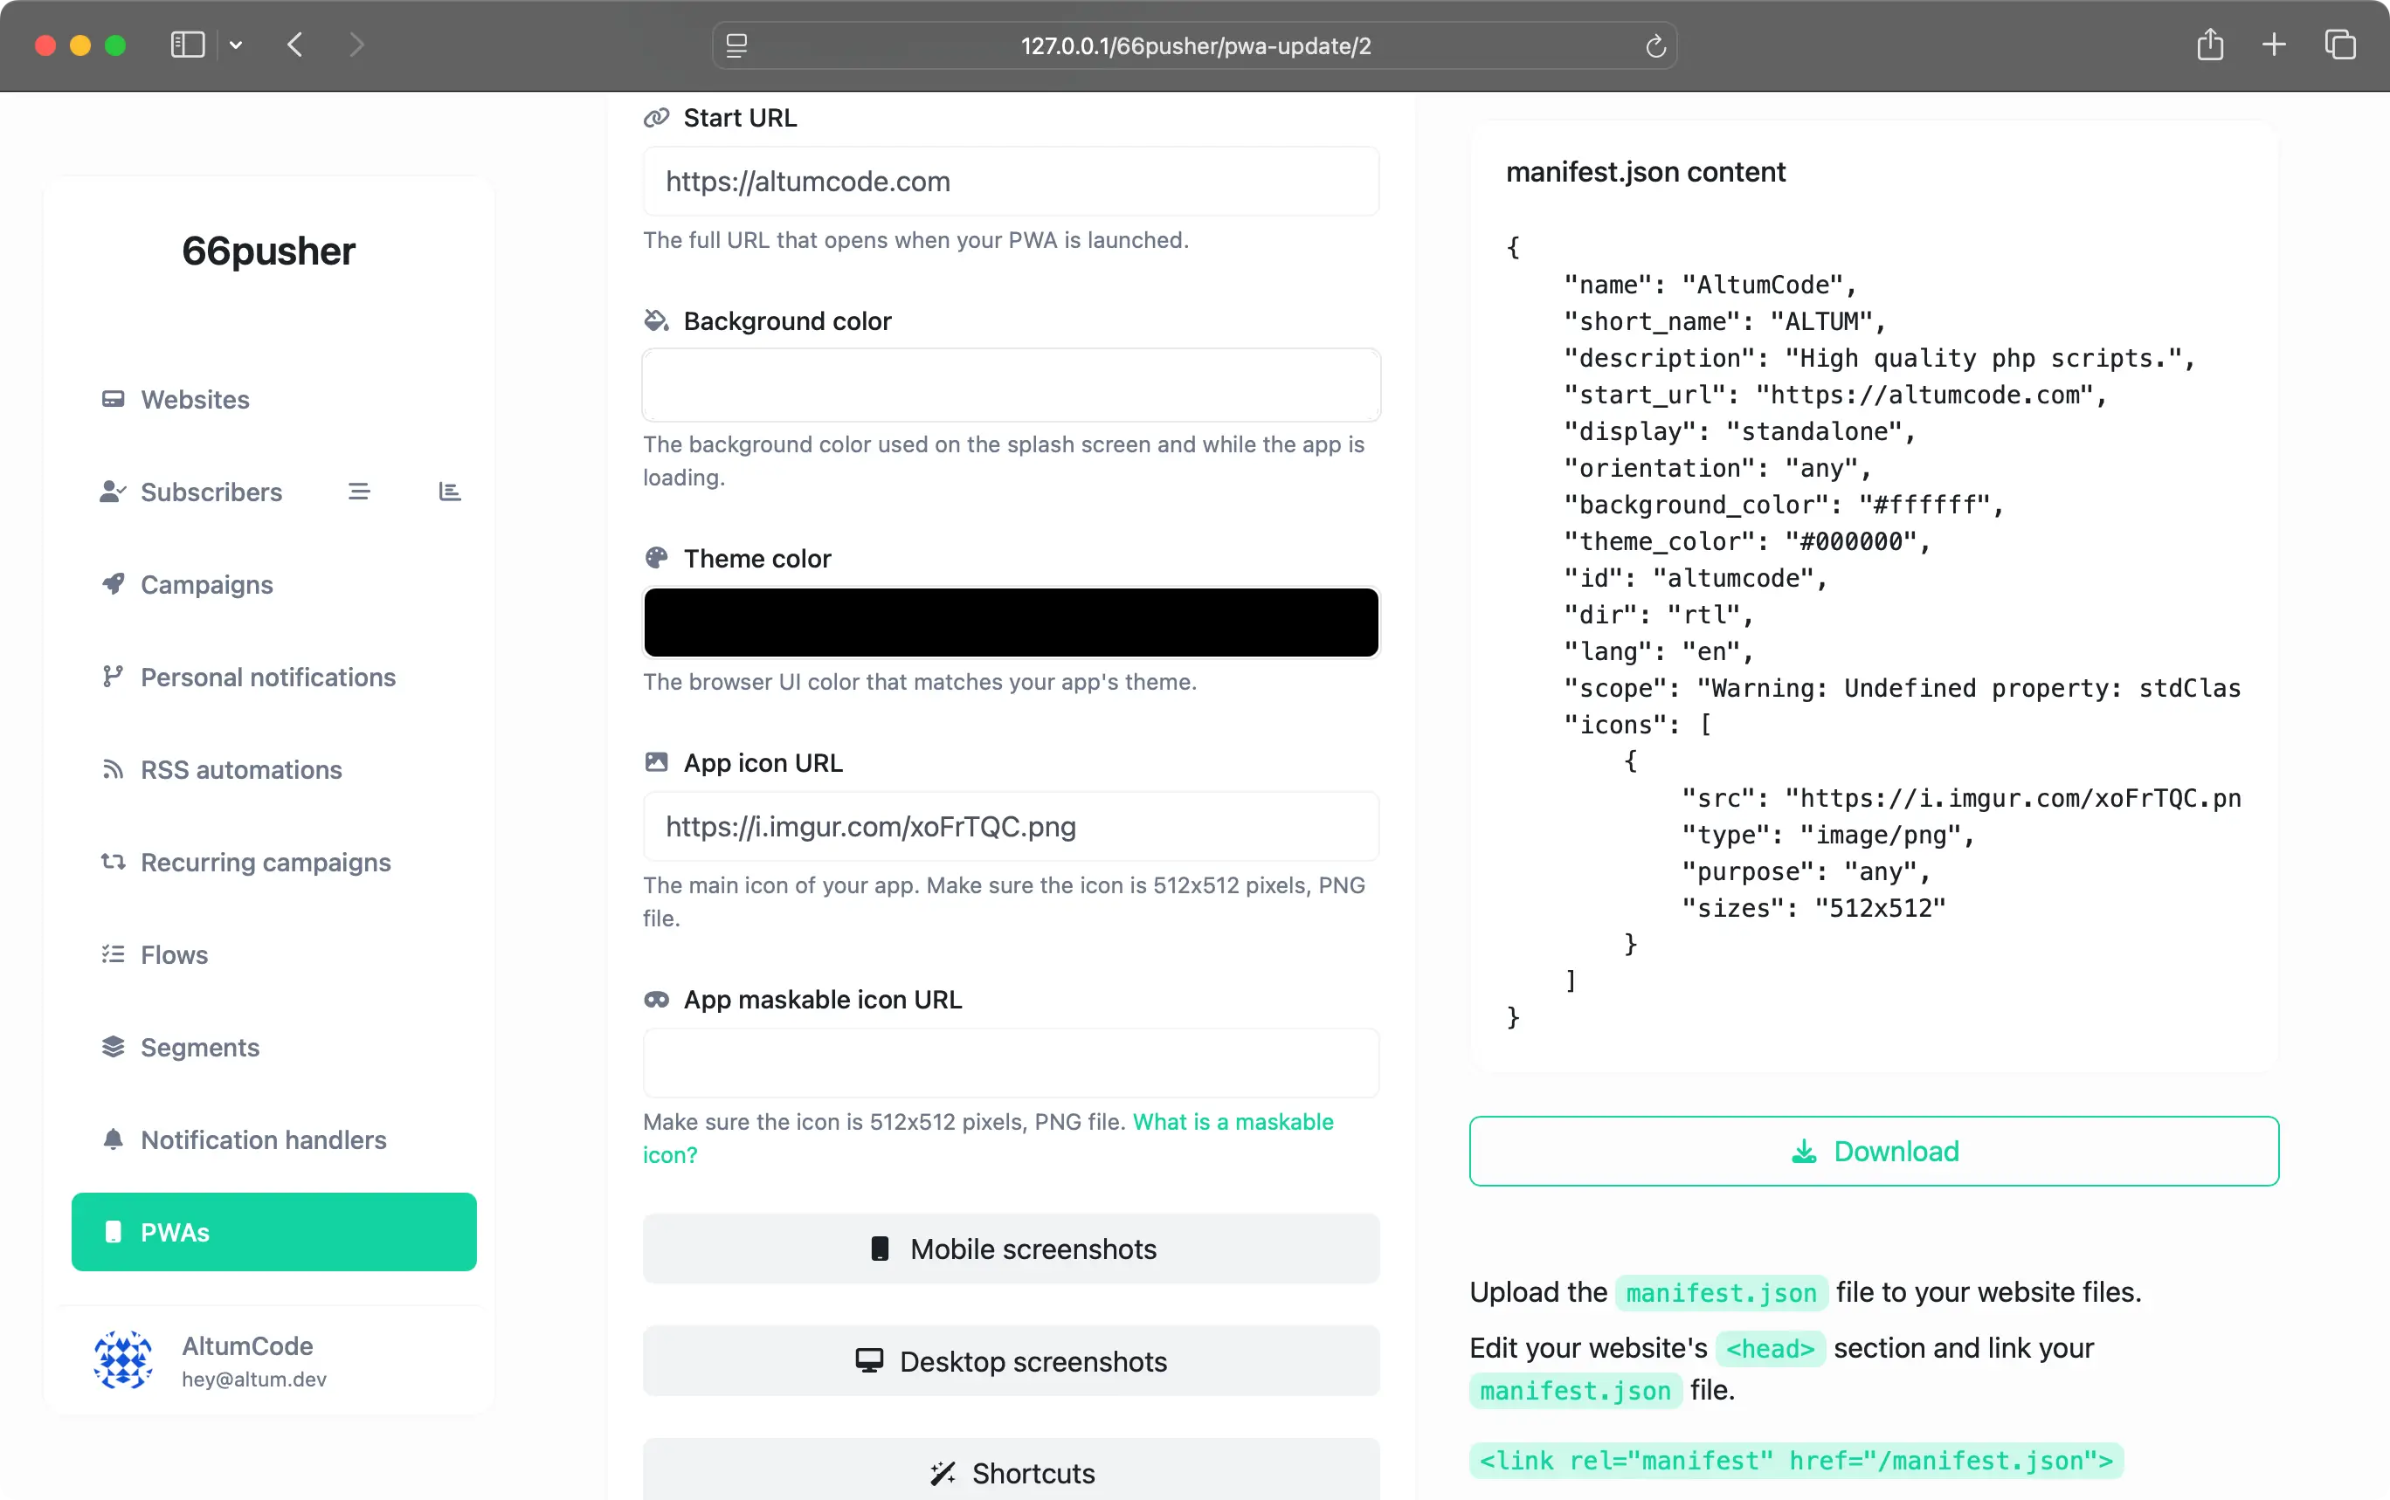Open the page reader menu icon in address bar

tap(736, 45)
